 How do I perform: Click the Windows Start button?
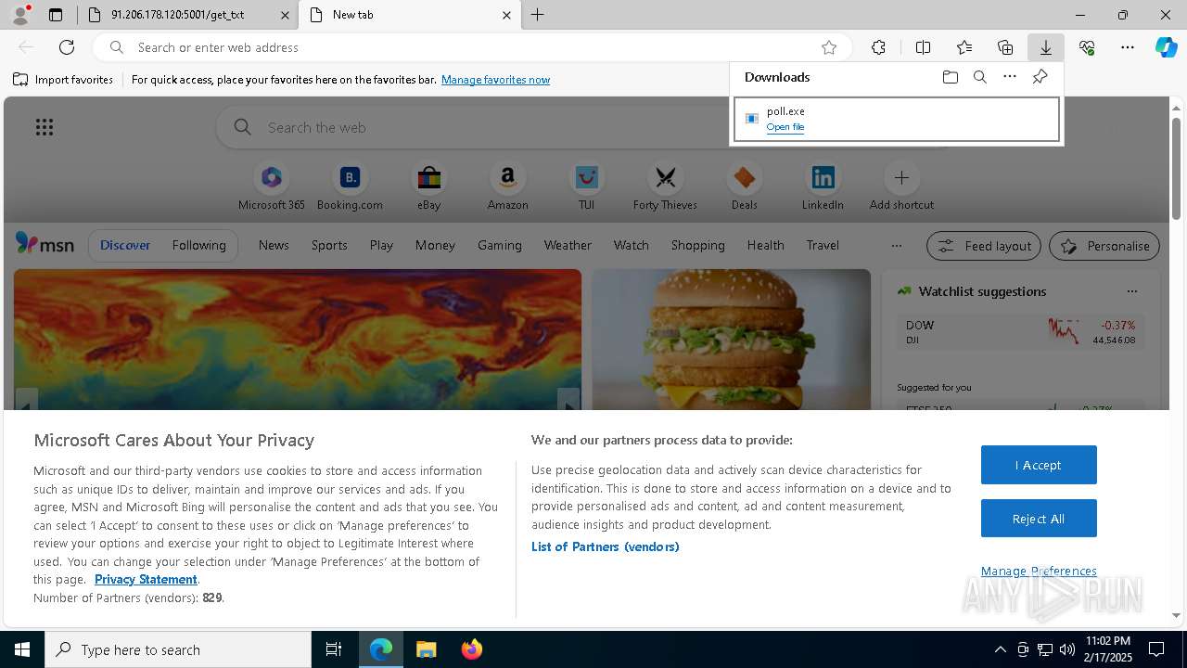[22, 649]
